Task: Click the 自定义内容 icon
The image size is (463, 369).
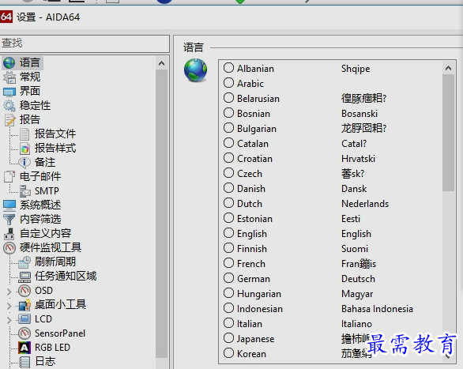Action: tap(9, 234)
